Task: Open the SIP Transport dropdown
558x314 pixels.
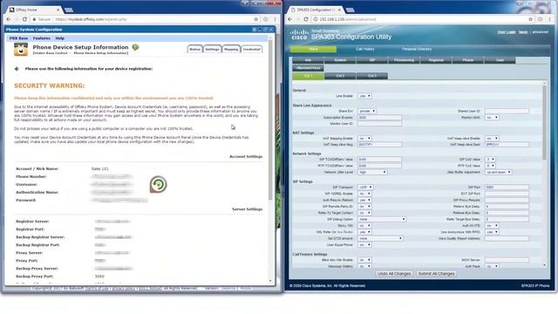Action: [x=365, y=188]
